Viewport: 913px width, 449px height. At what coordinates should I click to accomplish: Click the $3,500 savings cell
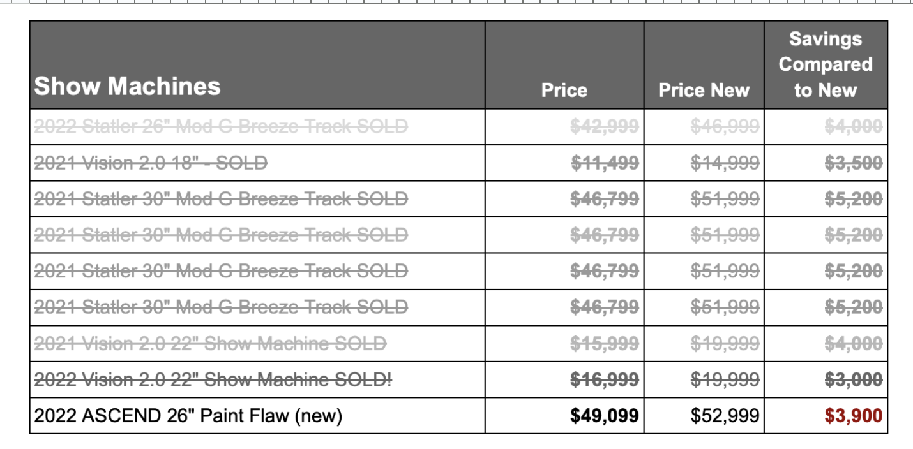click(x=853, y=163)
